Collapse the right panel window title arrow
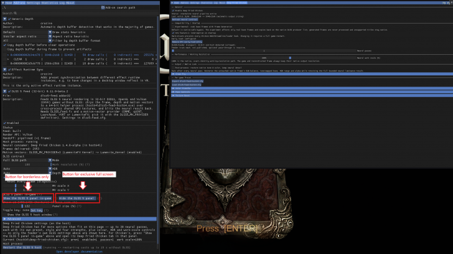The width and height of the screenshot is (453, 254). (172, 2)
